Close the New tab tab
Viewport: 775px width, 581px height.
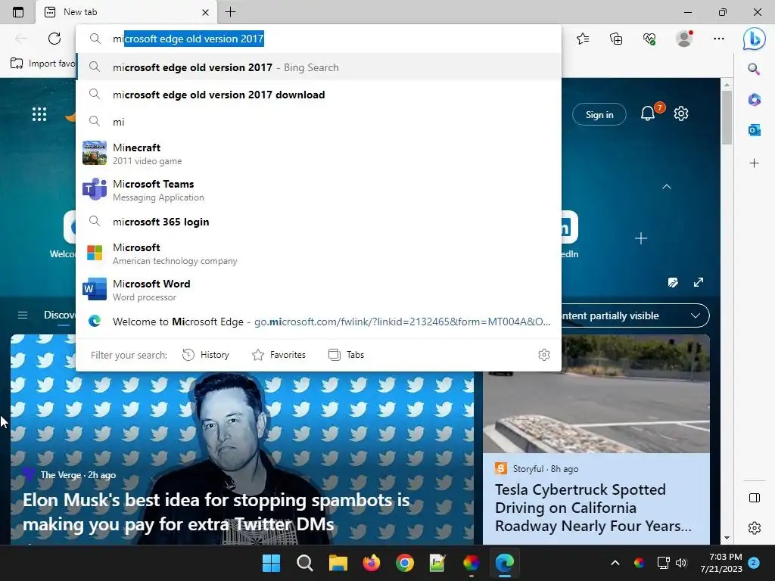[205, 12]
